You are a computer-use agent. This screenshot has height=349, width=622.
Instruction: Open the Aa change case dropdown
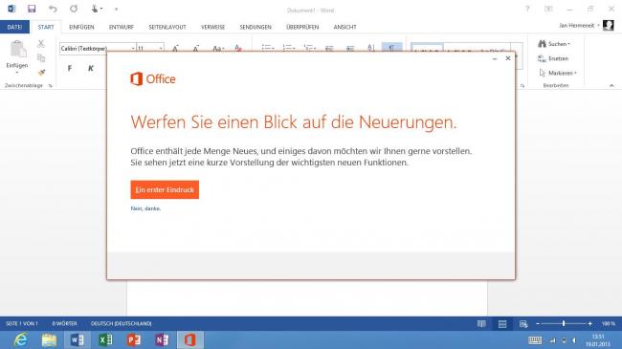pyautogui.click(x=218, y=49)
